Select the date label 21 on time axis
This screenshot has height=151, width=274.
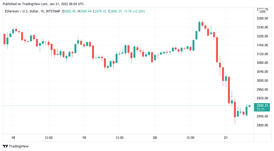(226, 138)
